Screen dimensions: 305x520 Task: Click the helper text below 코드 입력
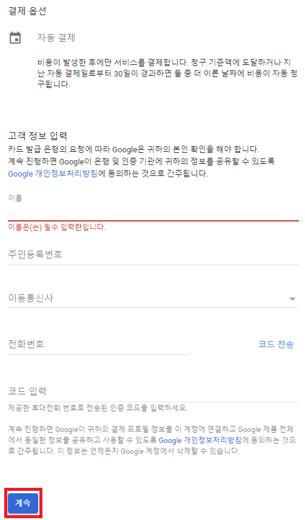(98, 408)
